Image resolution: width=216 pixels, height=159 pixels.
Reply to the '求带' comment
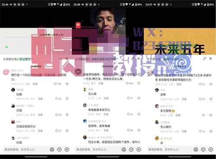pyautogui.click(x=184, y=99)
